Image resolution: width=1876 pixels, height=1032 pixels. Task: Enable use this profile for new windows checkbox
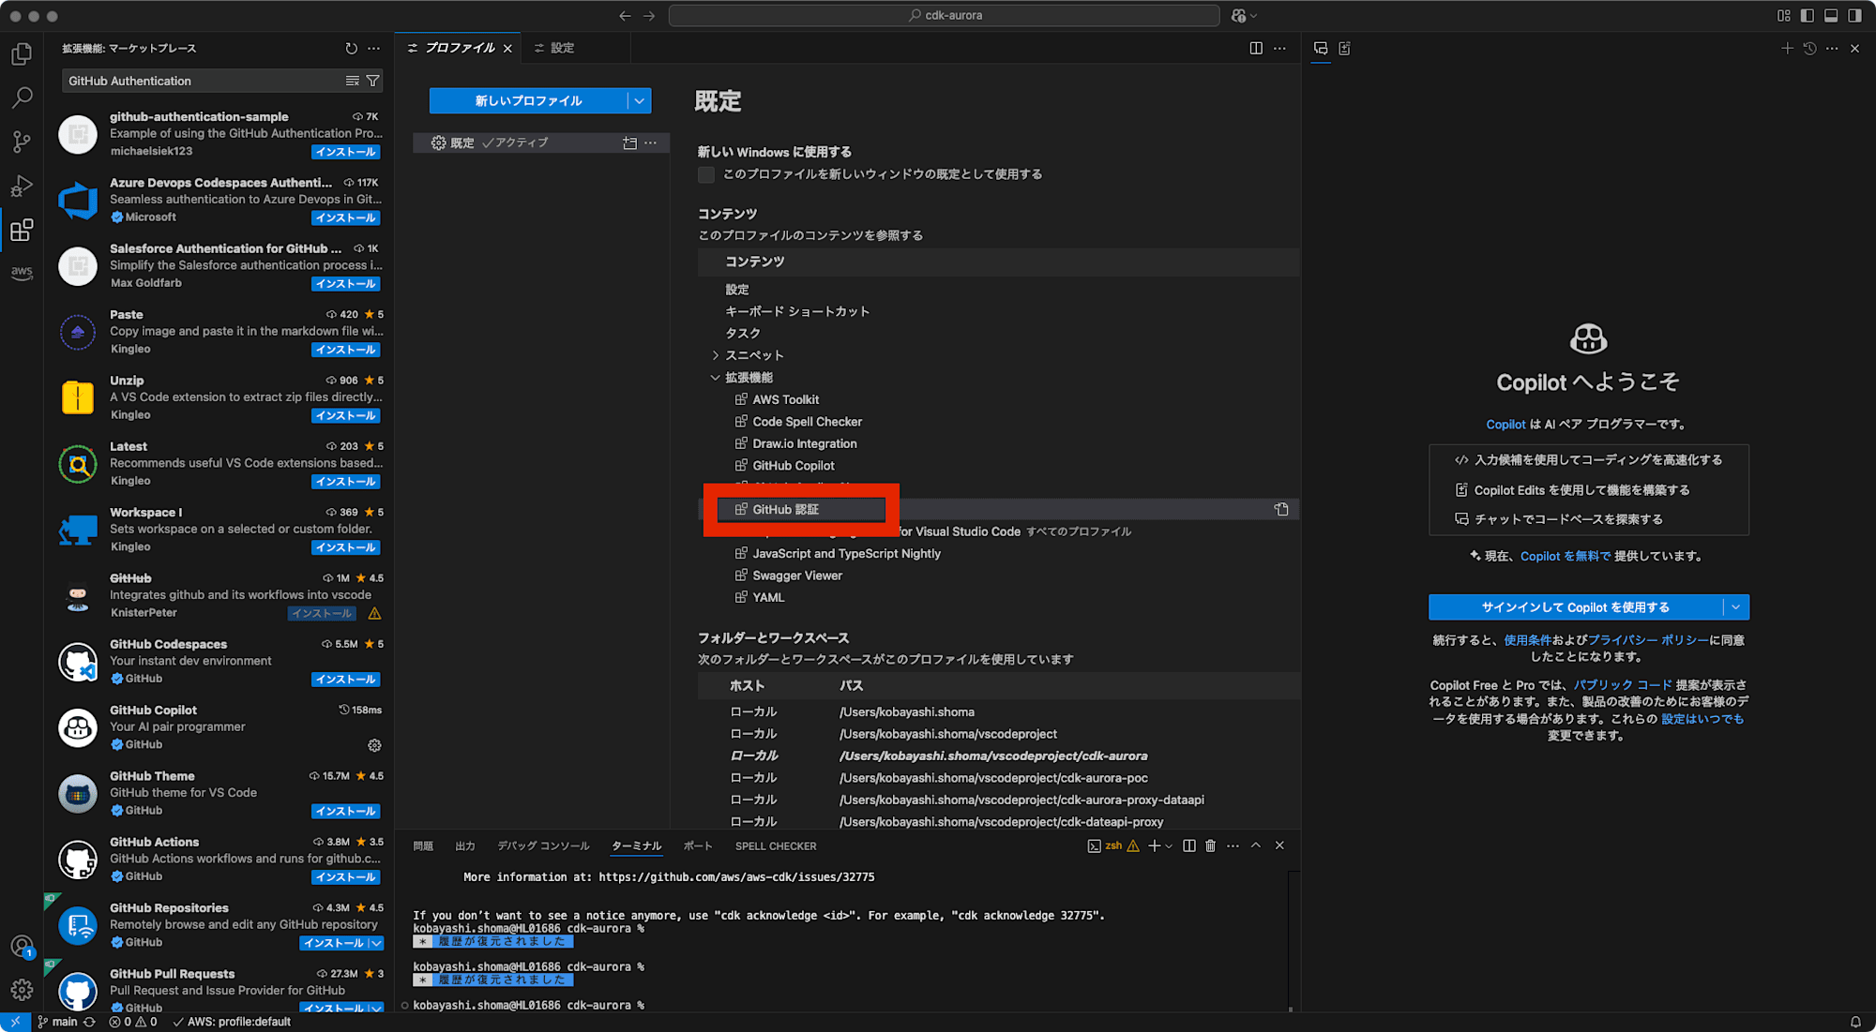click(x=706, y=175)
